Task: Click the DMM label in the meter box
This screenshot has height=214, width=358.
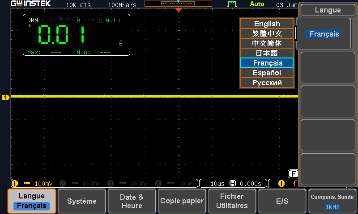Action: (33, 20)
